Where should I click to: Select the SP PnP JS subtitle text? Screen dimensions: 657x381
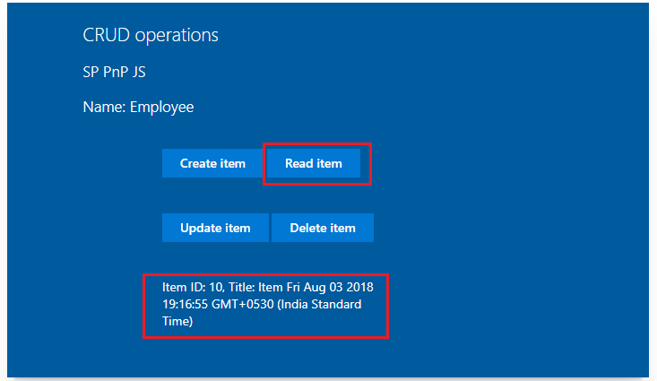point(114,72)
